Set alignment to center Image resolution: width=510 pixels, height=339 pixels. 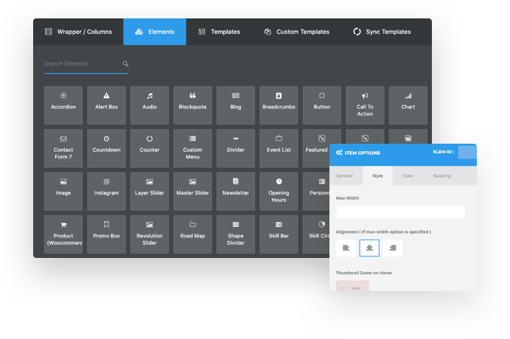(x=369, y=248)
